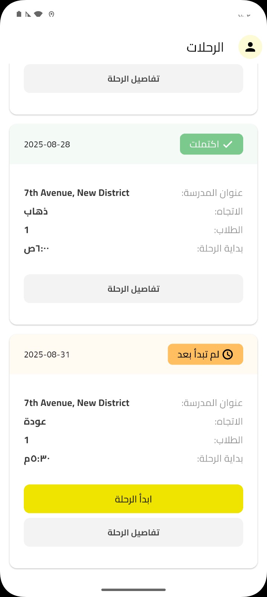
Task: Open تفاصيل الرحلة for the 2025-08-31 trip
Action: tap(133, 532)
